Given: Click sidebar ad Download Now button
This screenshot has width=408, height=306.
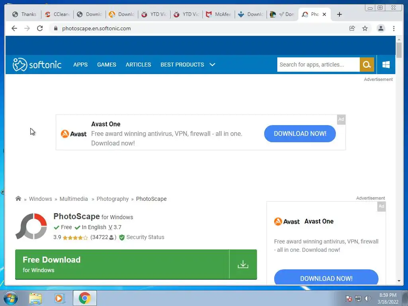Looking at the screenshot, I should [x=326, y=277].
